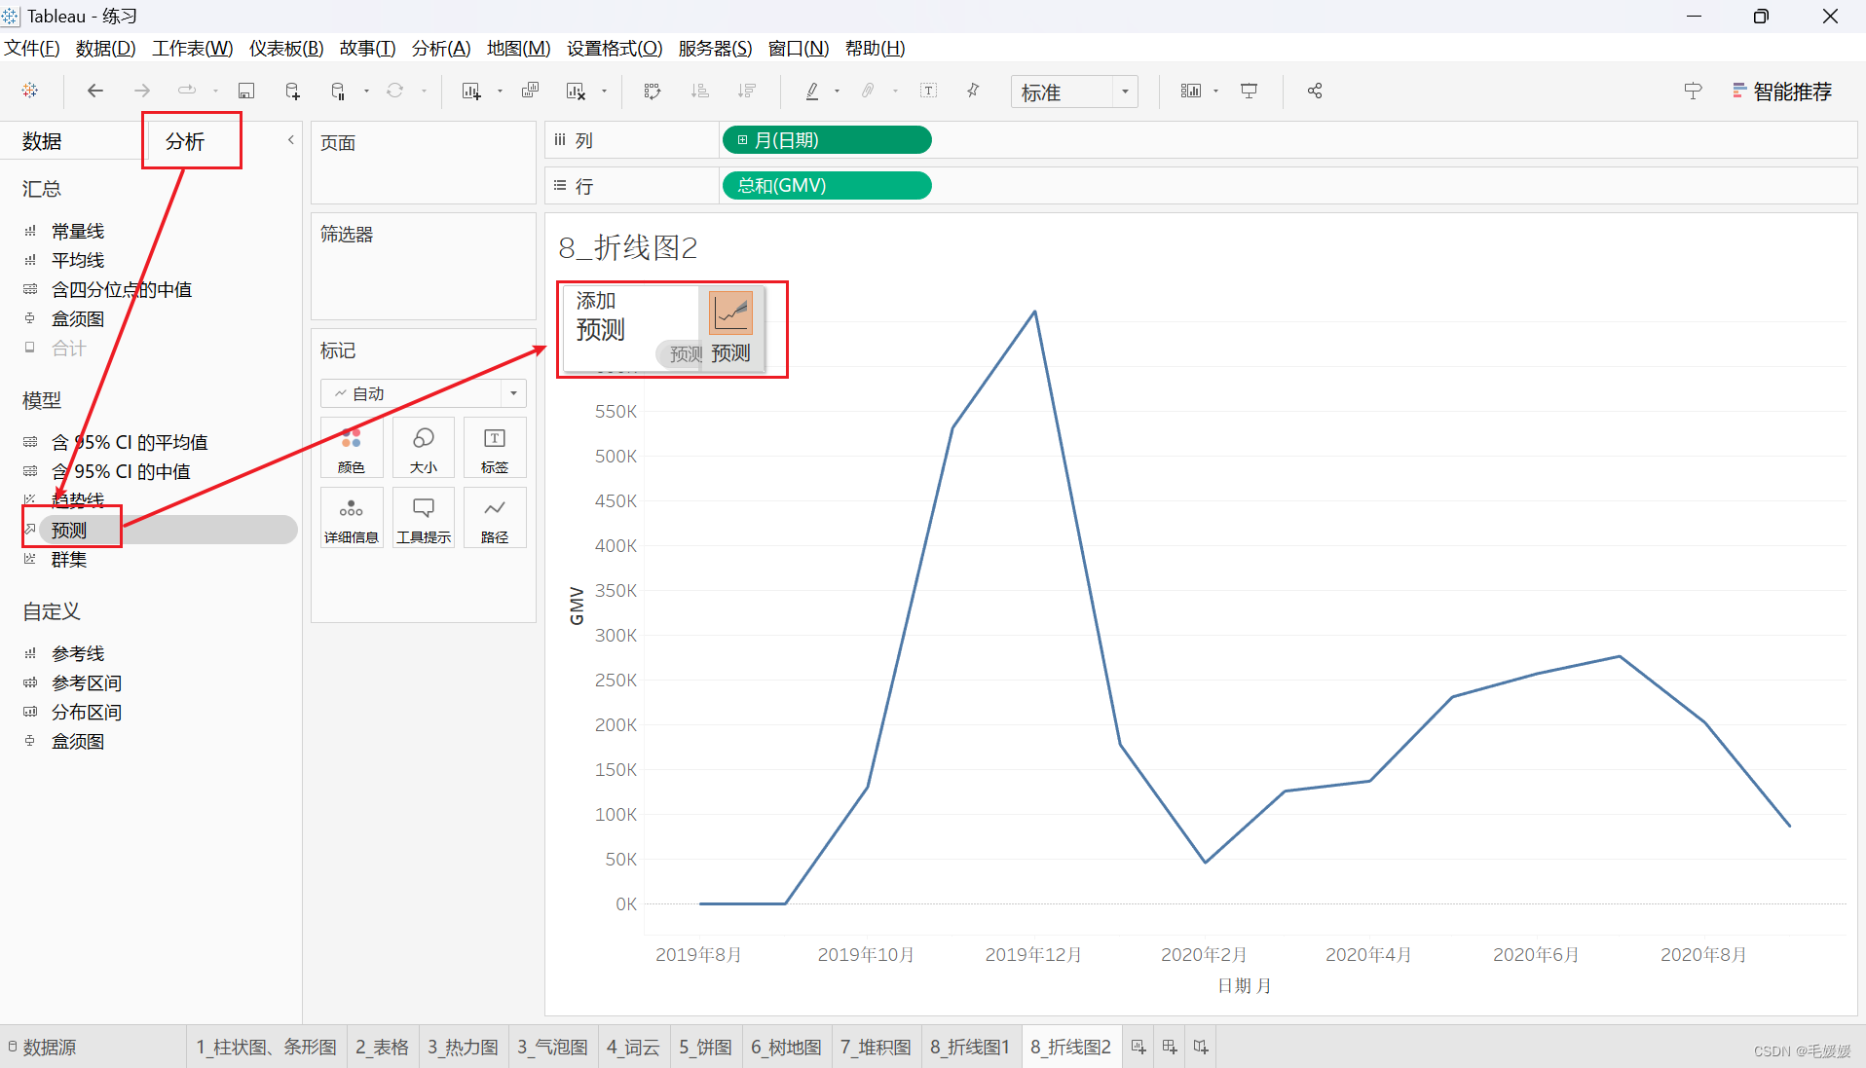Open the 分析(A) menu

[x=441, y=48]
